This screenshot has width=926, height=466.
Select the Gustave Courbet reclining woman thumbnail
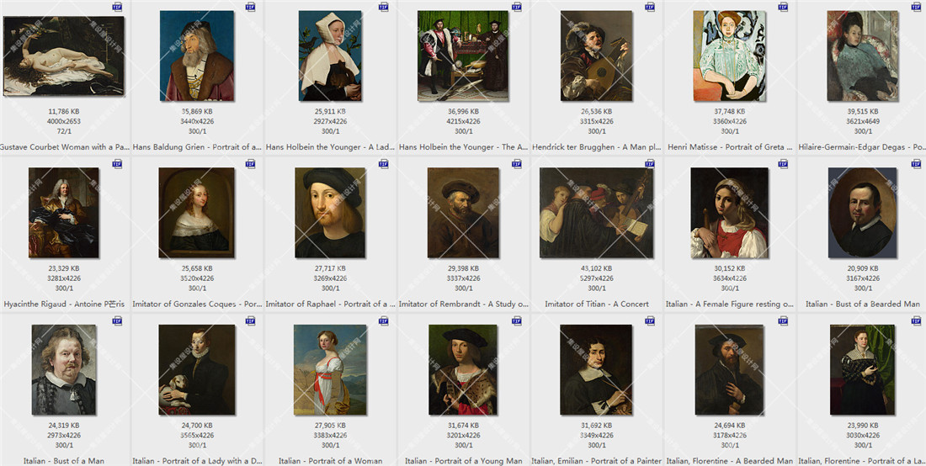pyautogui.click(x=64, y=56)
